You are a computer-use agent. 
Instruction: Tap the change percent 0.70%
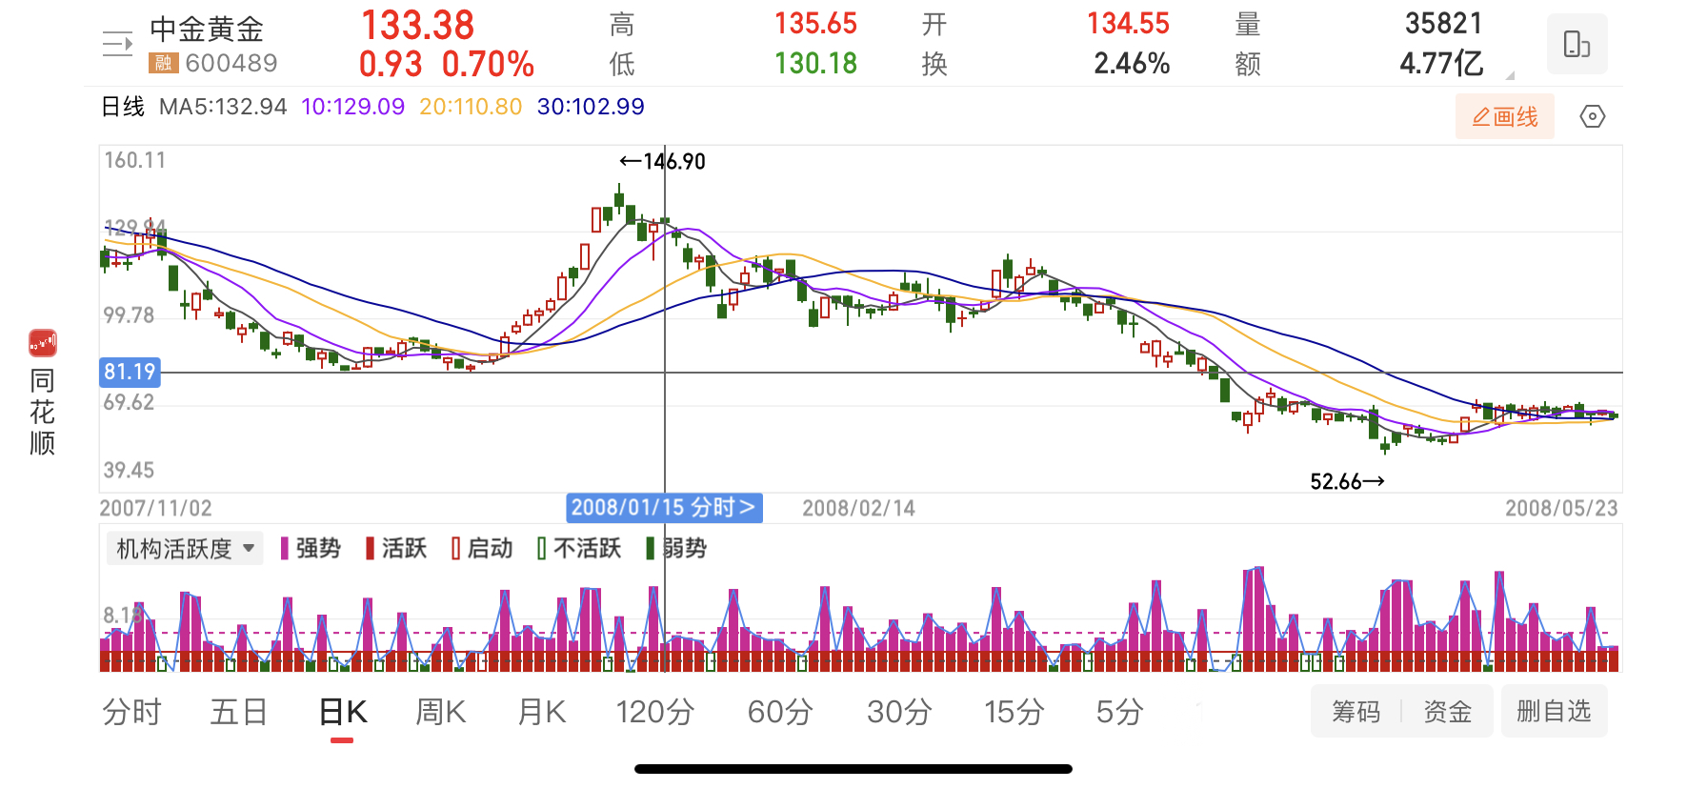tap(488, 64)
